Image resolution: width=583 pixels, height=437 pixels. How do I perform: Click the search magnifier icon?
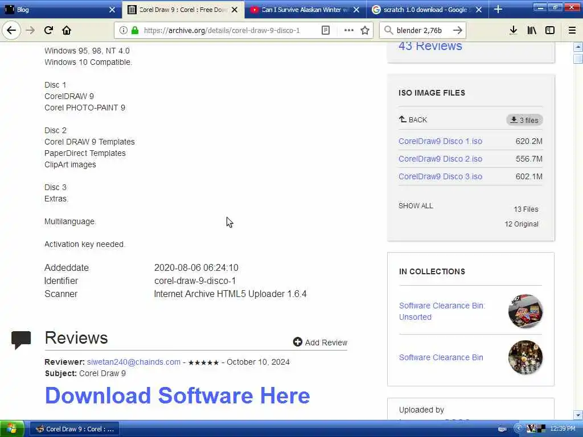tap(388, 31)
